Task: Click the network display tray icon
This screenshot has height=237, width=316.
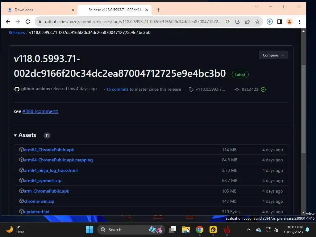Action: [268, 230]
